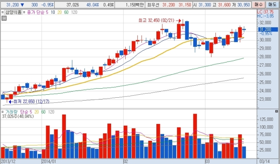
Task: Toggle the square marker beside 거래량 label
Action: click(x=3, y=112)
